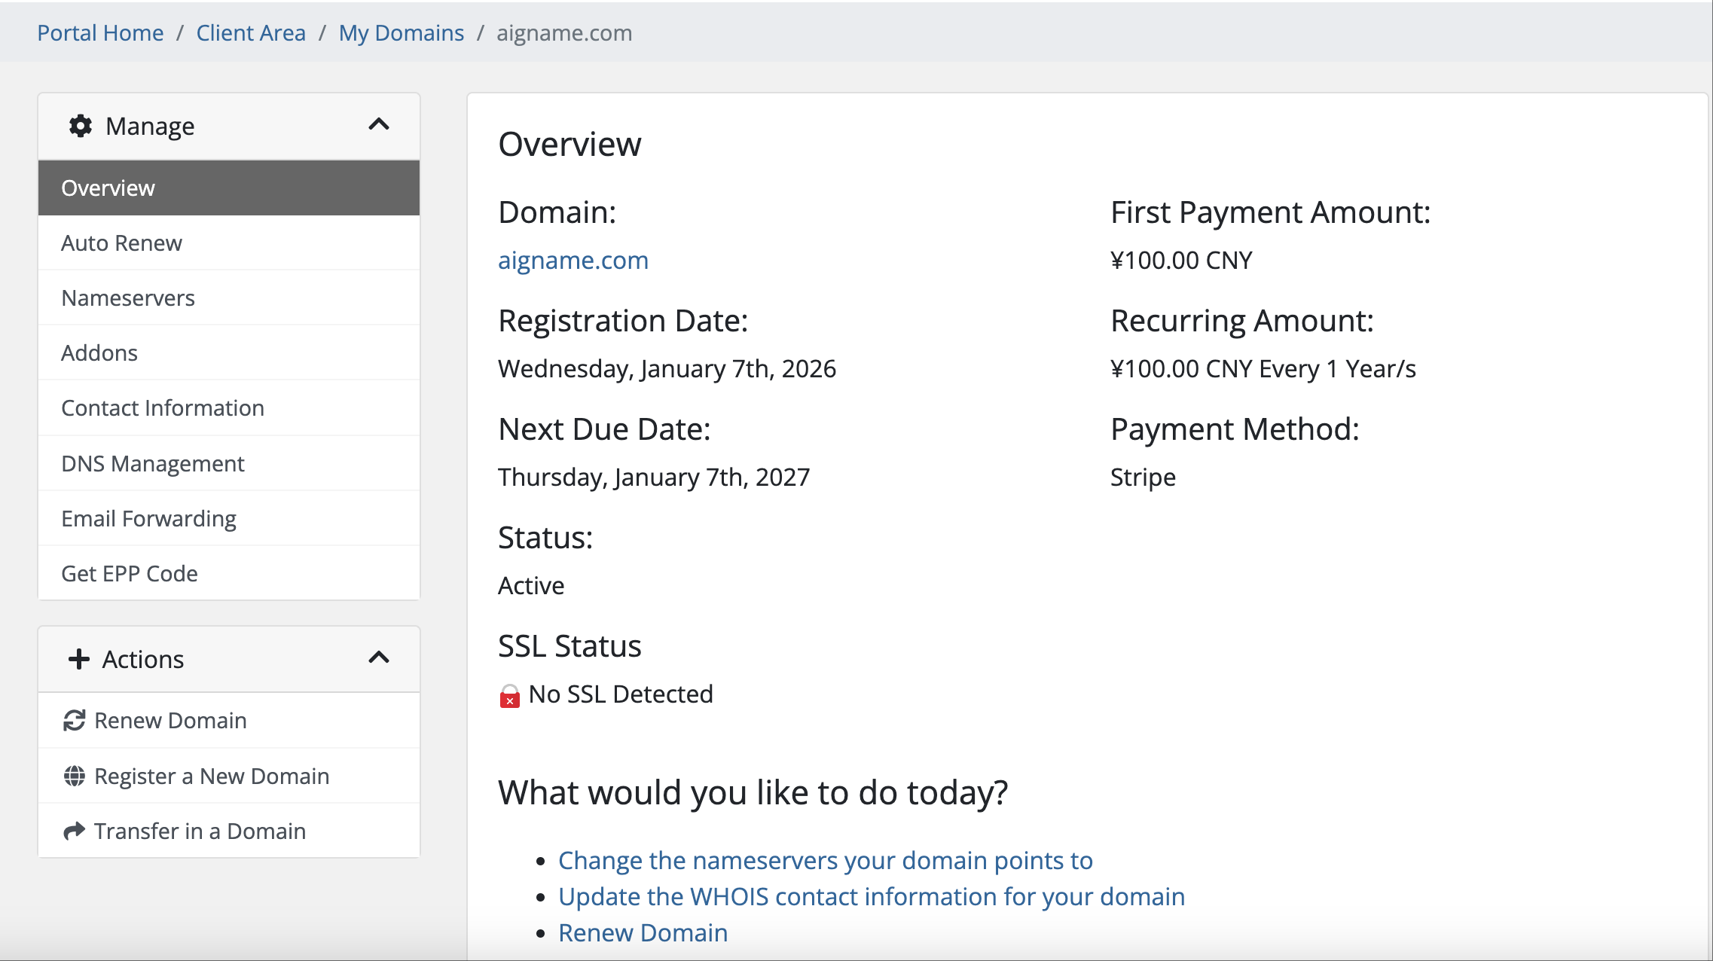Click the Renew Domain refresh icon
This screenshot has width=1713, height=961.
pos(74,721)
